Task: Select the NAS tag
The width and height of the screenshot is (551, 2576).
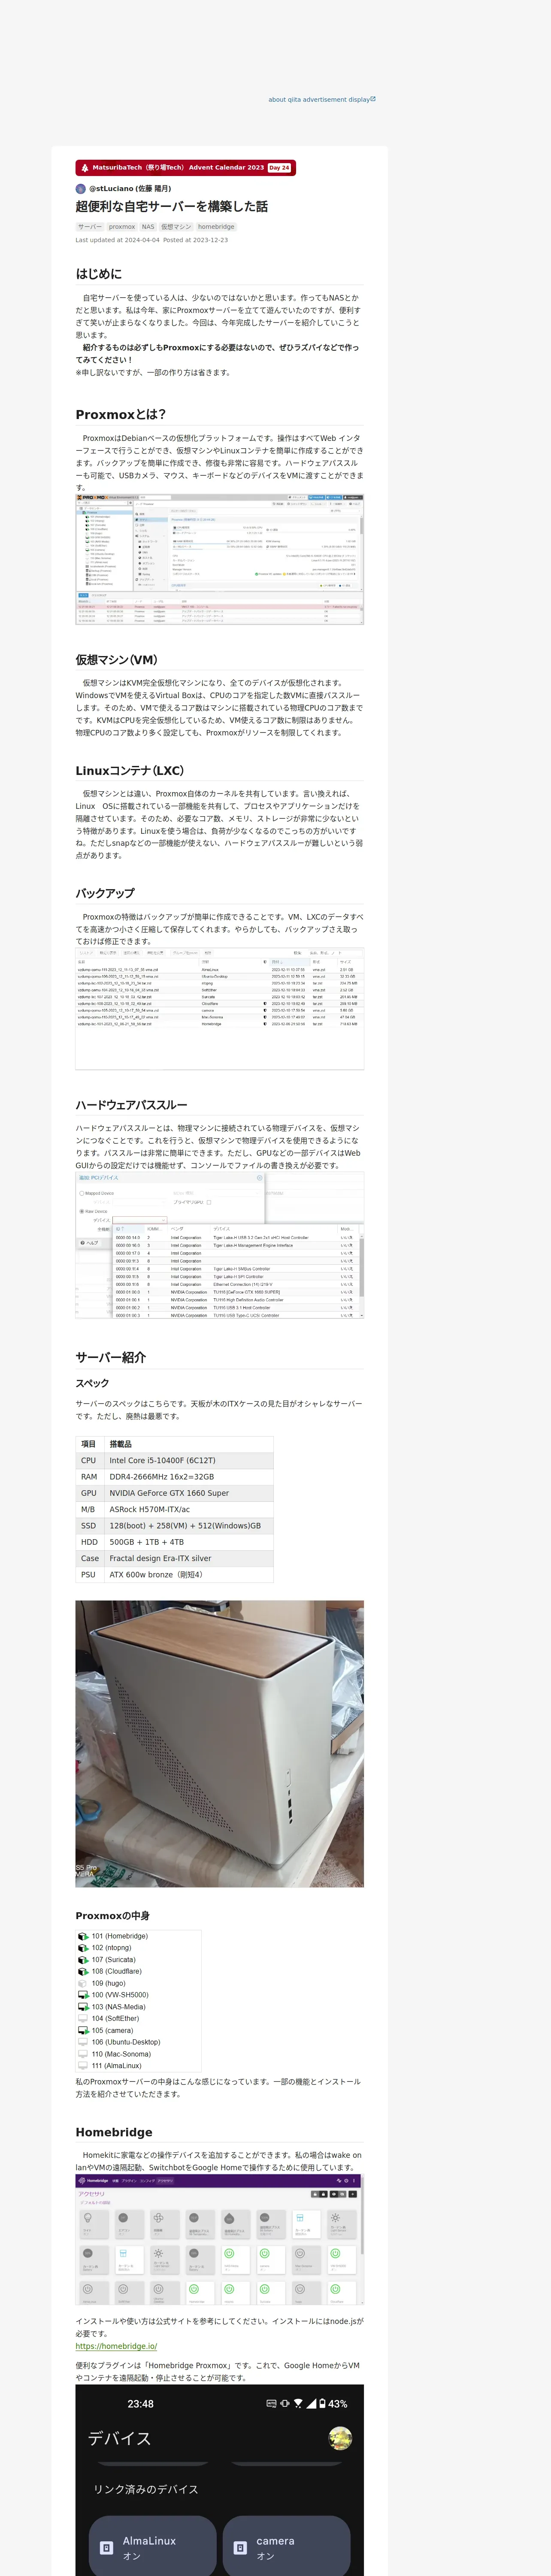Action: [148, 227]
